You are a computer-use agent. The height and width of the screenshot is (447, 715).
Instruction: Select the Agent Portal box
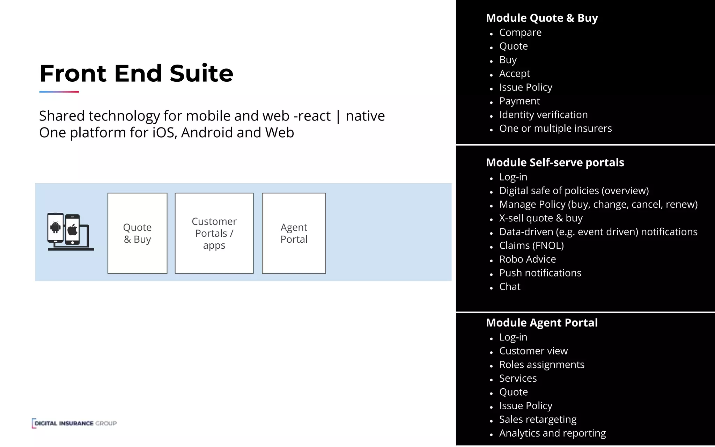click(294, 233)
